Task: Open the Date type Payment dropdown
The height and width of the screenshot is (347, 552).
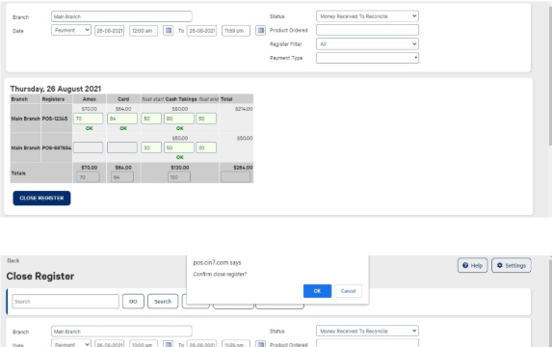Action: 71,30
